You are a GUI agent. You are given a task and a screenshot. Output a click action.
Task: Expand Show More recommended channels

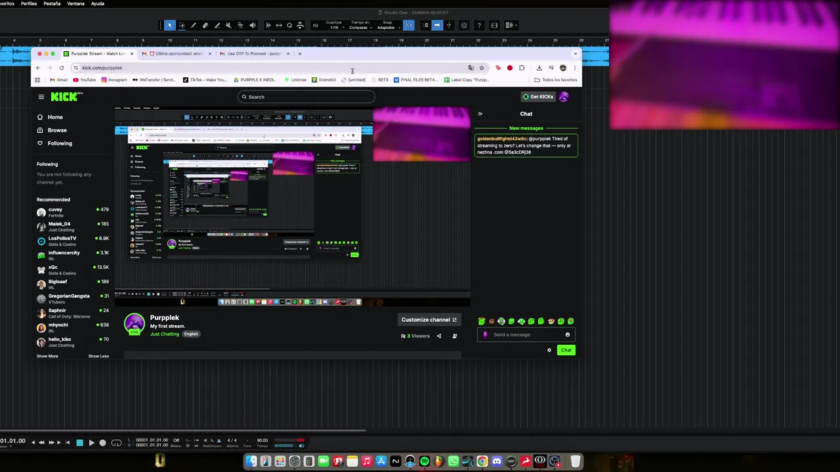coord(47,356)
